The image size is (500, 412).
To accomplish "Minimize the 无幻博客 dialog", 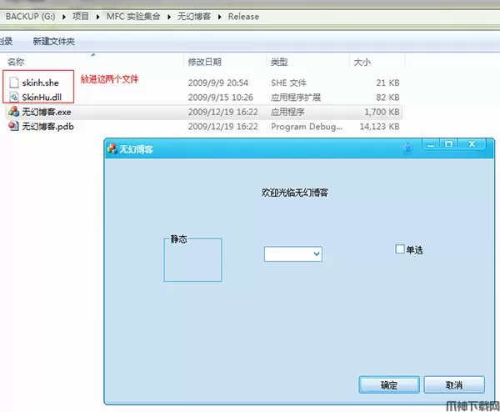I will click(431, 144).
